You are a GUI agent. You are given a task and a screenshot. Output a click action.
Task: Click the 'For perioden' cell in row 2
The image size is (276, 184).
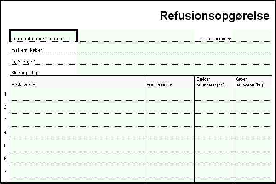tap(169, 107)
